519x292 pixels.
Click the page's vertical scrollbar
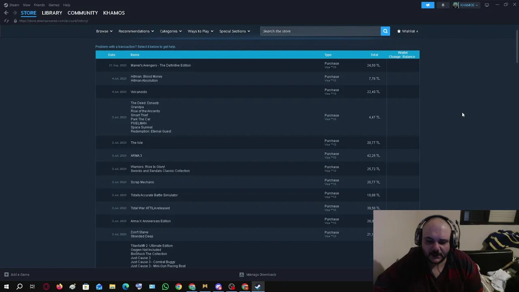(x=517, y=47)
